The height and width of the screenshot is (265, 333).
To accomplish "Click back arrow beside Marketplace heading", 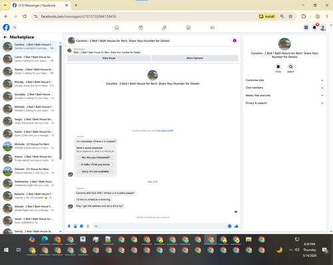I will coord(5,37).
